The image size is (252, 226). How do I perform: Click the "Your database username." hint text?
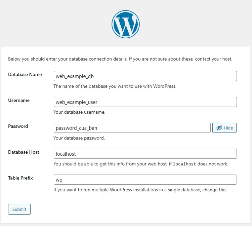pyautogui.click(x=79, y=112)
